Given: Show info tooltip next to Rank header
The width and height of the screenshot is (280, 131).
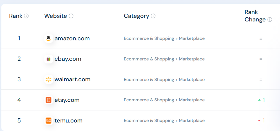Looking at the screenshot, I should tap(26, 16).
